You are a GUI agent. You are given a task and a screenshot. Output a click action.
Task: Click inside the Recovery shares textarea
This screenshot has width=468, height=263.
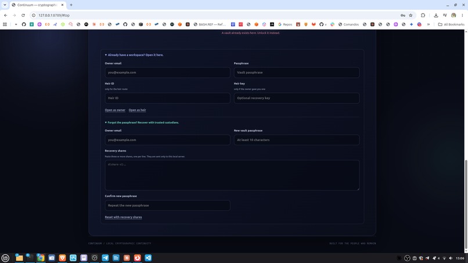coord(232,175)
